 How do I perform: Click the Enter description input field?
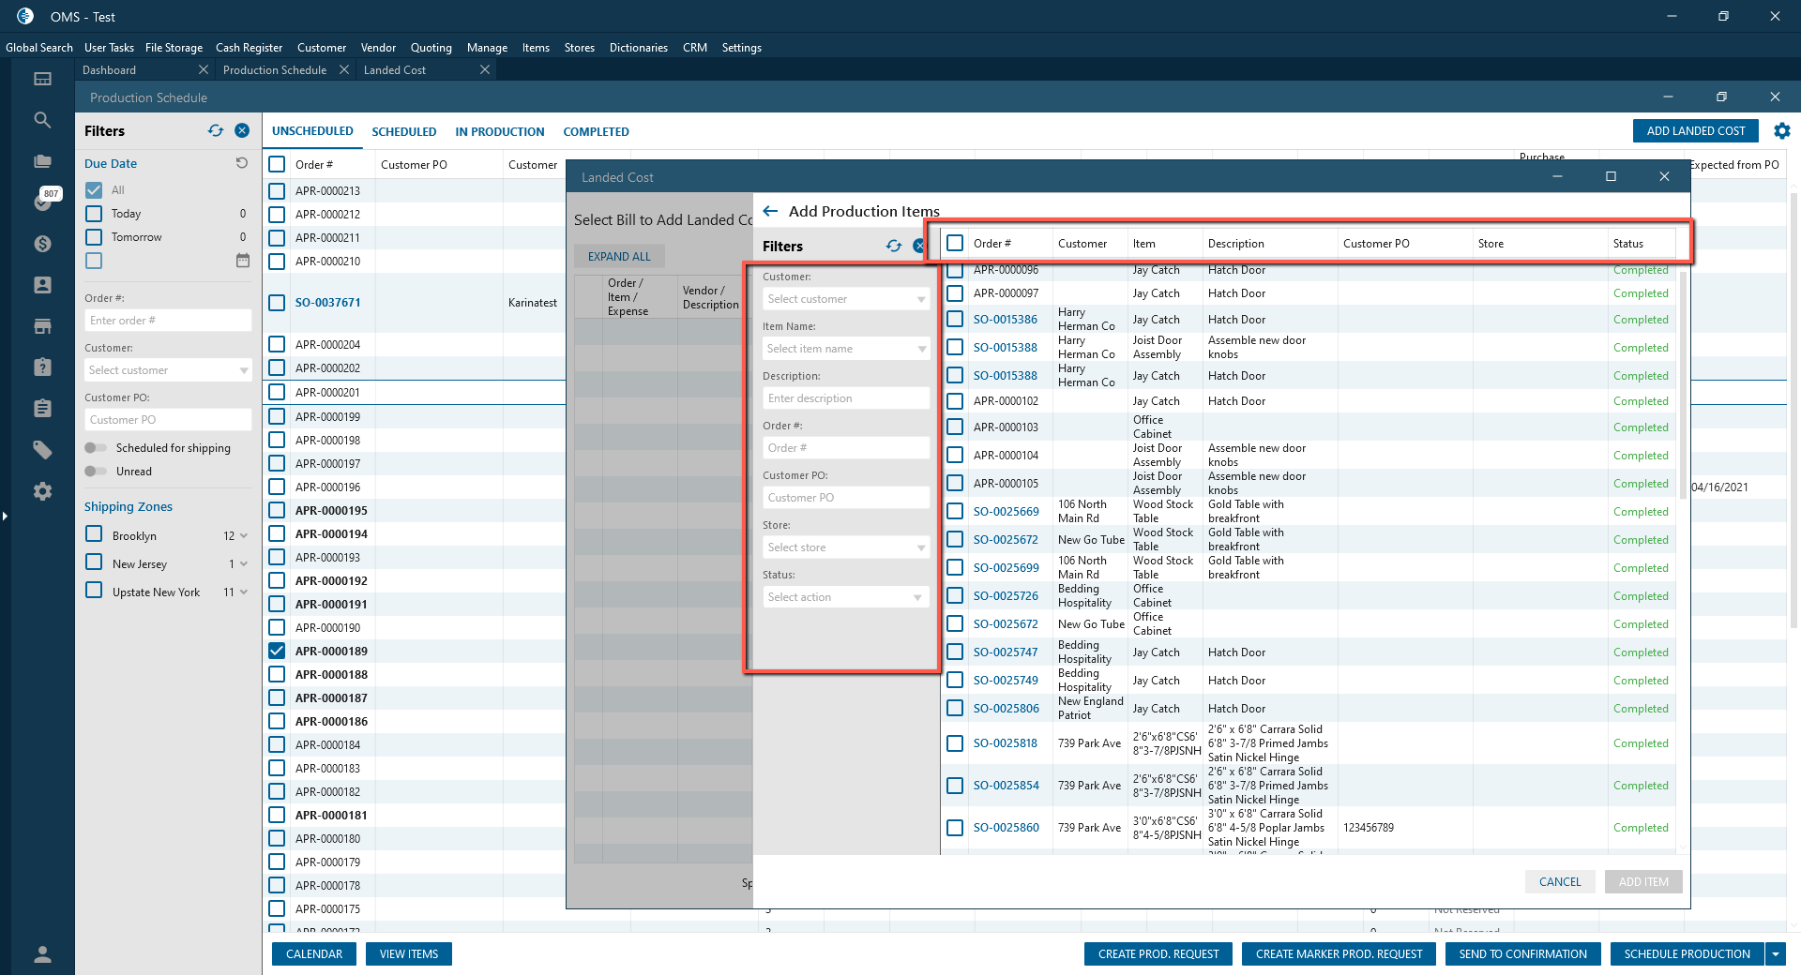point(845,398)
